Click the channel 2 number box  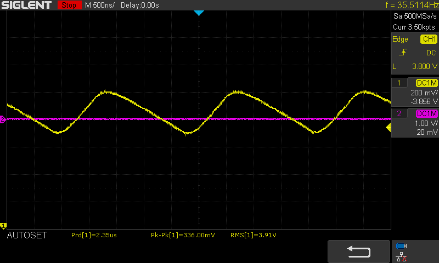399,113
